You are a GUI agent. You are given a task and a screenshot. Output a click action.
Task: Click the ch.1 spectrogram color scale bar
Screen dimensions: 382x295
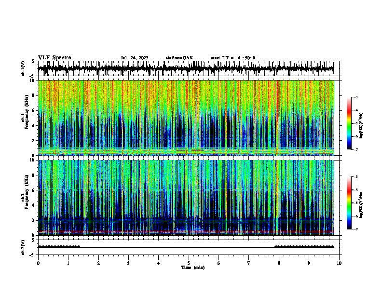[x=349, y=123]
